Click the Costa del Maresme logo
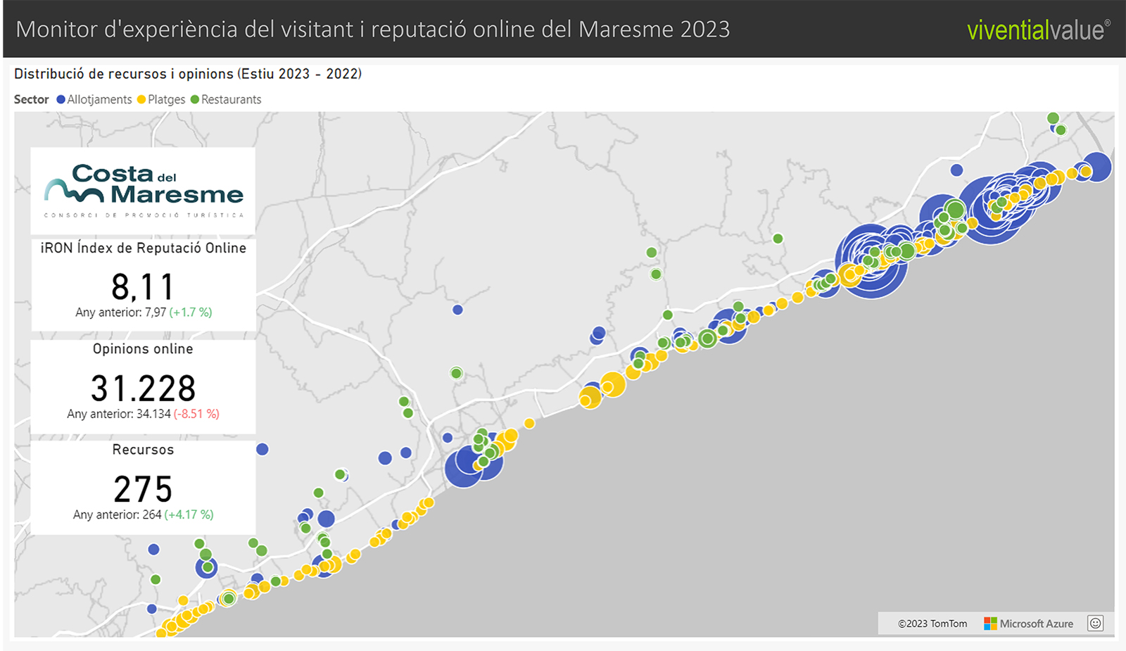 144,191
